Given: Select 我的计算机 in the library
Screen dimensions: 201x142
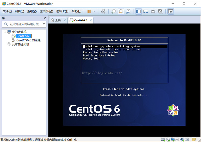Looking at the screenshot, I should (19, 32).
